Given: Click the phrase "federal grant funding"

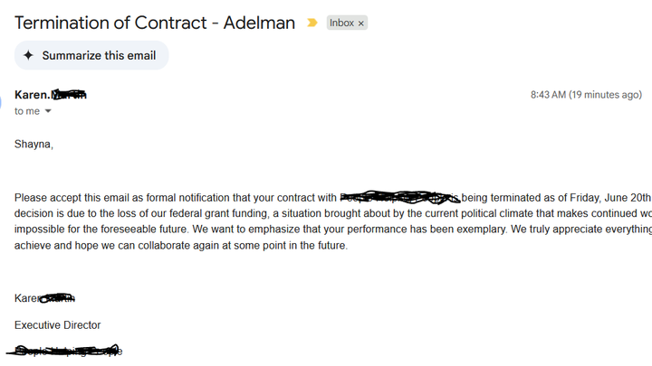Looking at the screenshot, I should pyautogui.click(x=218, y=213).
